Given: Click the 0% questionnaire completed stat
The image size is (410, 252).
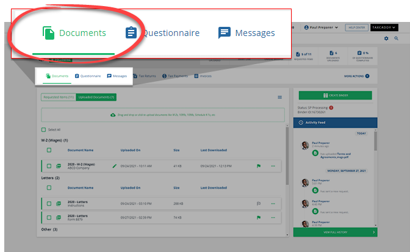Looking at the screenshot, I should [362, 56].
